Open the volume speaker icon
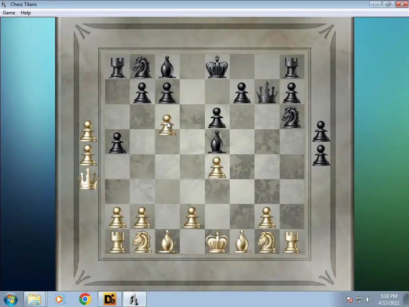The width and height of the screenshot is (409, 307). [x=368, y=299]
